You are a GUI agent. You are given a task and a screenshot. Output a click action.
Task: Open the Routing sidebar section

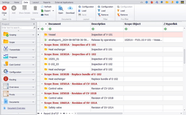pos(19,79)
